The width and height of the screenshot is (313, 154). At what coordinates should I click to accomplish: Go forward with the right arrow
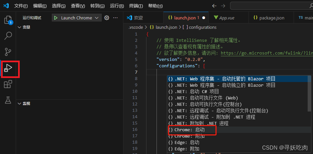(x=223, y=6)
